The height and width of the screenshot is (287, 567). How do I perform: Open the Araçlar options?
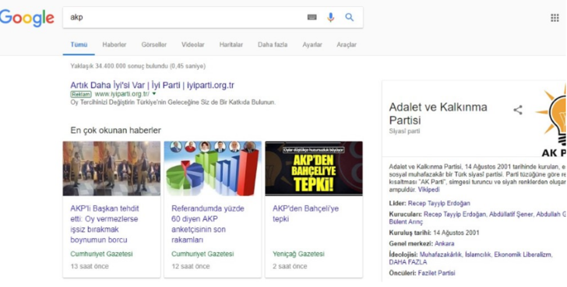[x=347, y=45]
